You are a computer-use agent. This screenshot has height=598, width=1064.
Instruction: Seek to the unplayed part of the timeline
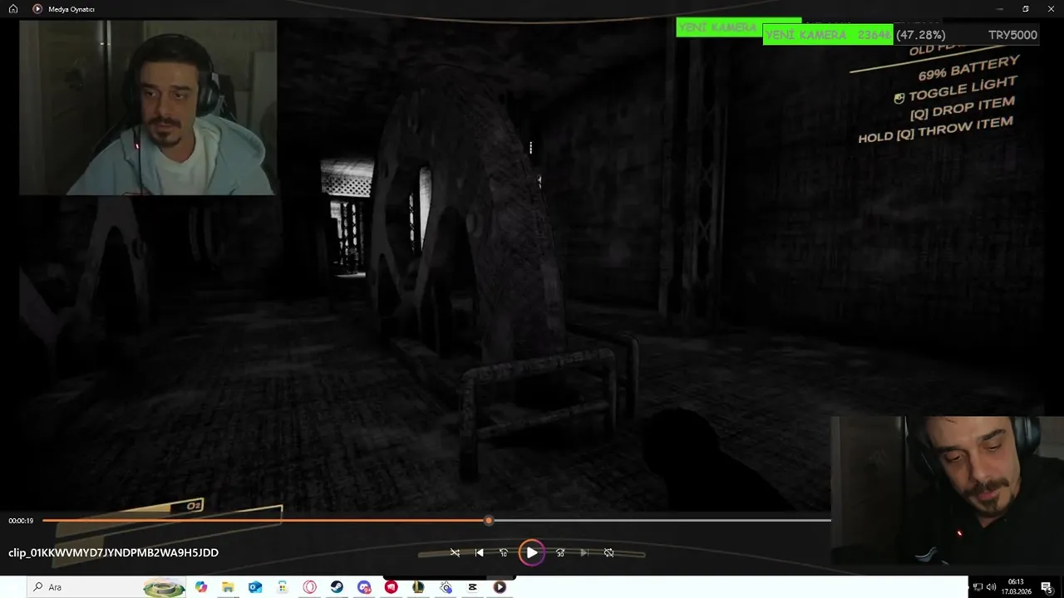663,520
